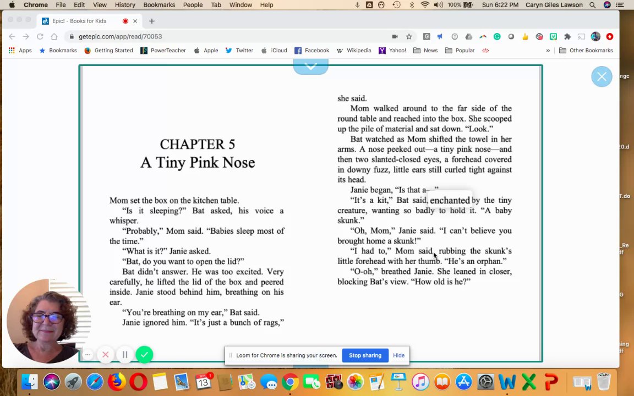634x396 pixels.
Task: Open the PowerTeacher bookmark
Action: (163, 51)
